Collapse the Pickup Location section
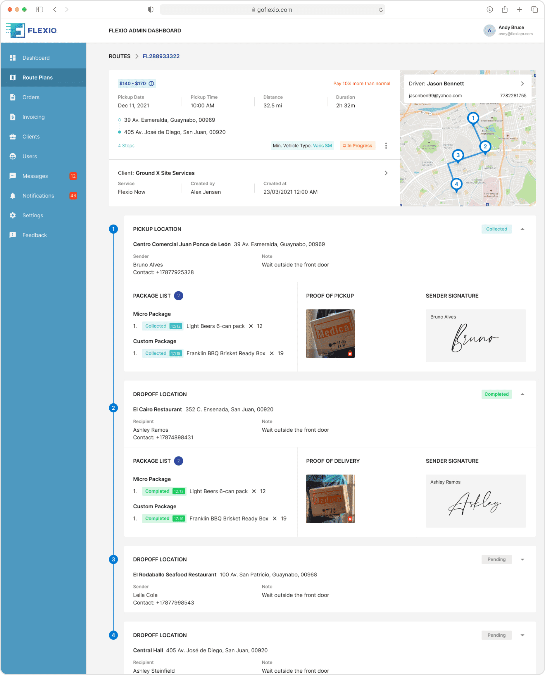This screenshot has height=675, width=545. pos(522,229)
